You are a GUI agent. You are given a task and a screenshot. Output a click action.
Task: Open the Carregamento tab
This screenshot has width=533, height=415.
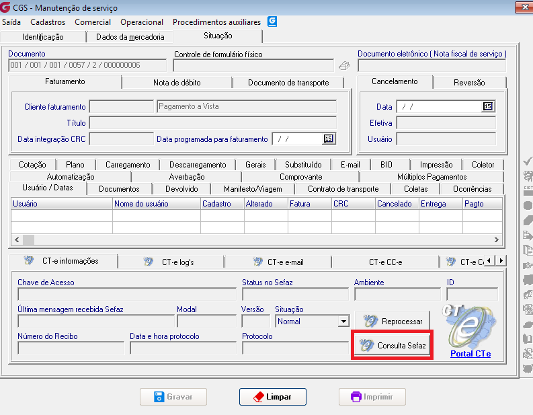(x=128, y=165)
